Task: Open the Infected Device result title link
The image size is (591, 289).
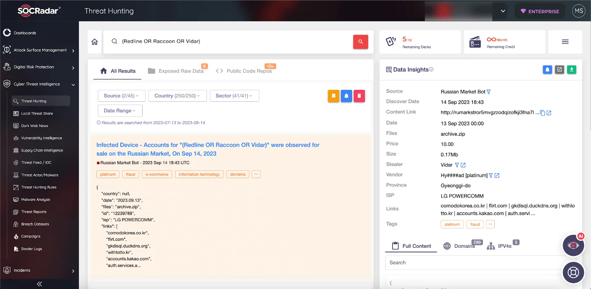Action: tap(208, 149)
